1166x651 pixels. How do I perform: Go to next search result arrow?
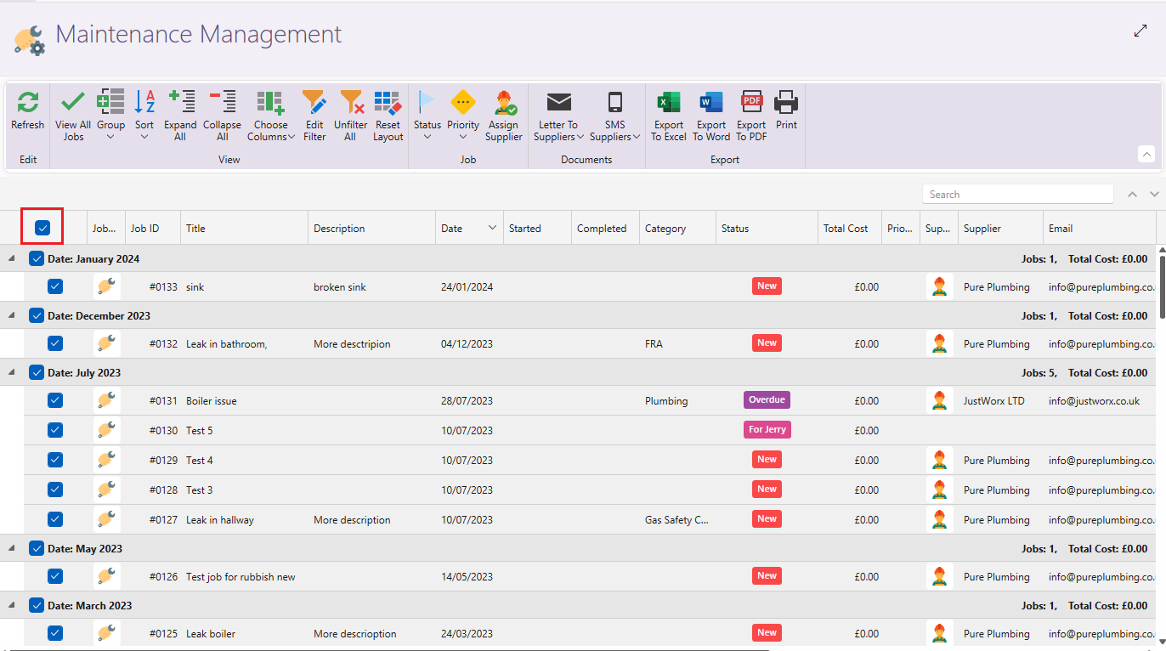coord(1154,195)
